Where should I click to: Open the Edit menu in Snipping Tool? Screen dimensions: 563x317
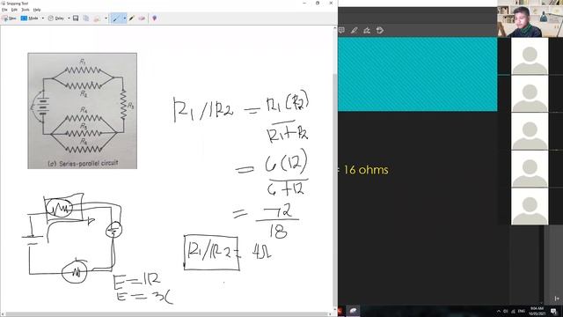tap(14, 10)
